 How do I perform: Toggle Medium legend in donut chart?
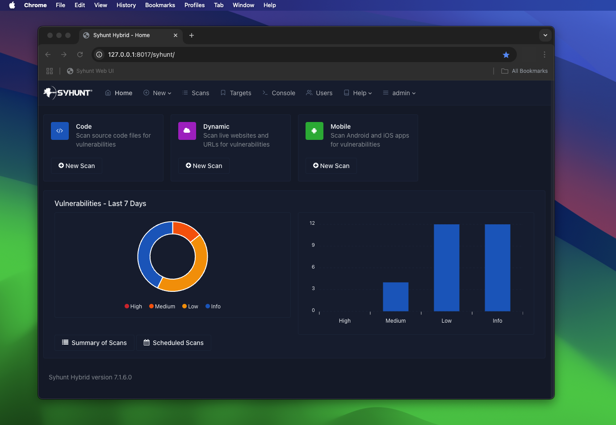point(162,307)
